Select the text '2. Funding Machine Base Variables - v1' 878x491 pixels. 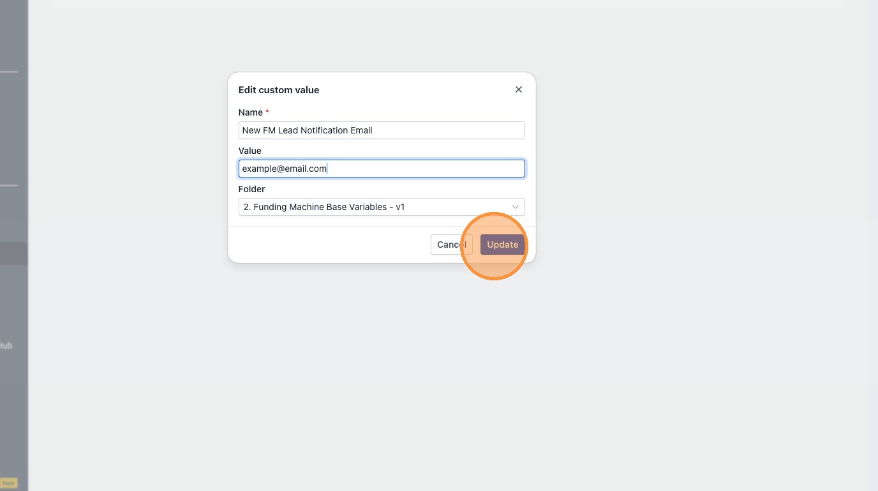click(324, 207)
